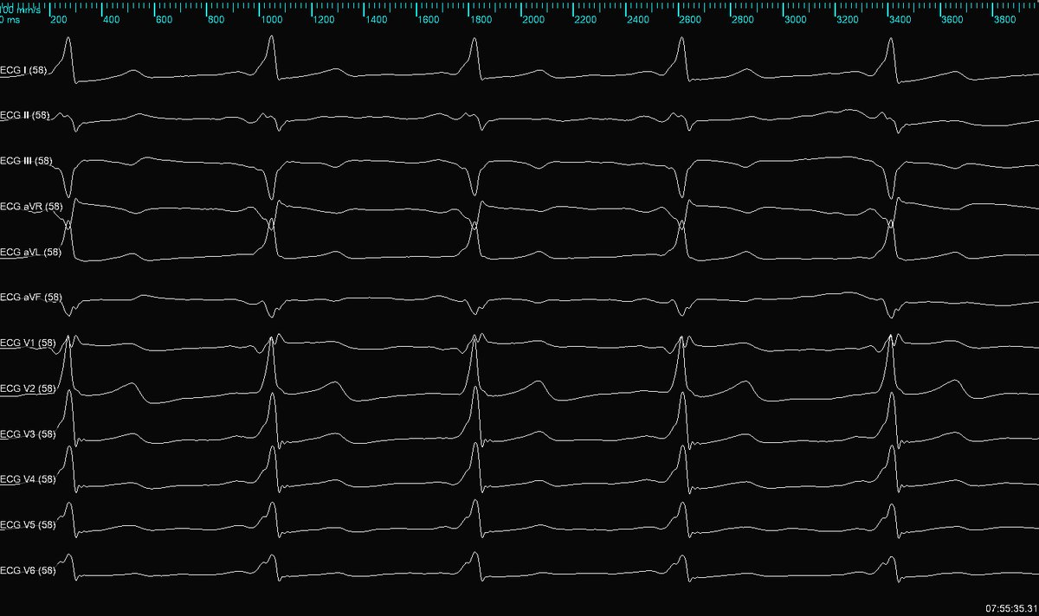Click the 1400 ms mark on time ruler
Image resolution: width=1039 pixels, height=616 pixels.
377,19
